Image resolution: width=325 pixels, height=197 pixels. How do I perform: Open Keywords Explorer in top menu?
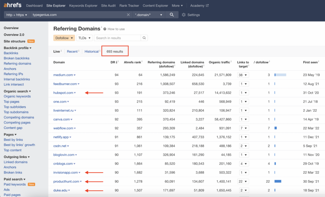(83, 6)
